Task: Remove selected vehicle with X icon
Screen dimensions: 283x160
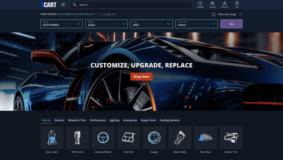Action: tap(96, 14)
